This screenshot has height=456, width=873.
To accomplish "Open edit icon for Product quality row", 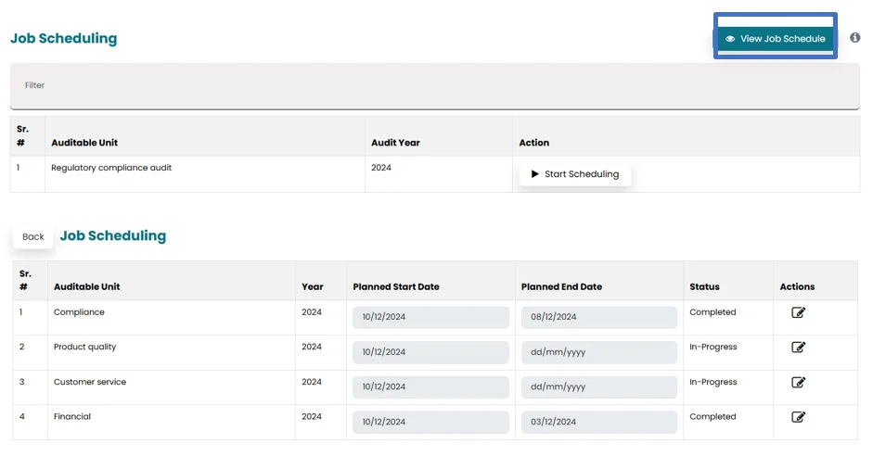I will point(798,348).
